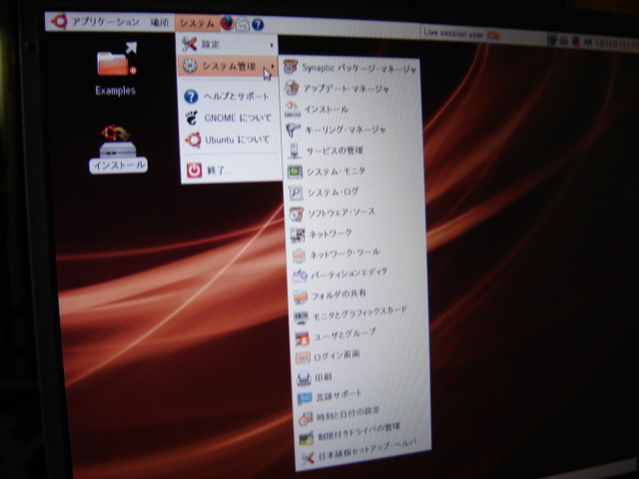639x479 pixels.
Task: Open 時刻と日付の設定
Action: (362, 414)
